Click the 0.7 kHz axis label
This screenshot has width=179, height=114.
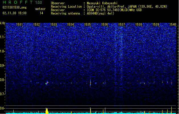coord(3,94)
